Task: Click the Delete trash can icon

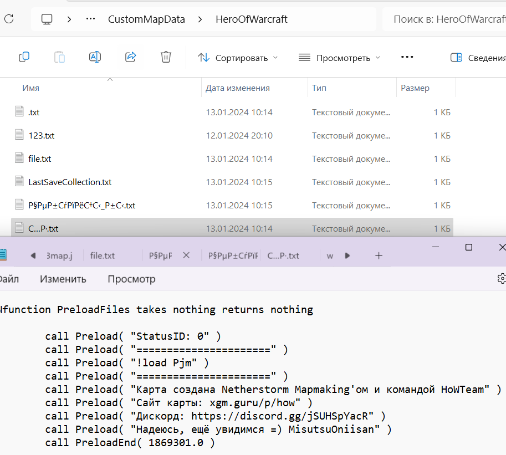Action: [x=166, y=57]
